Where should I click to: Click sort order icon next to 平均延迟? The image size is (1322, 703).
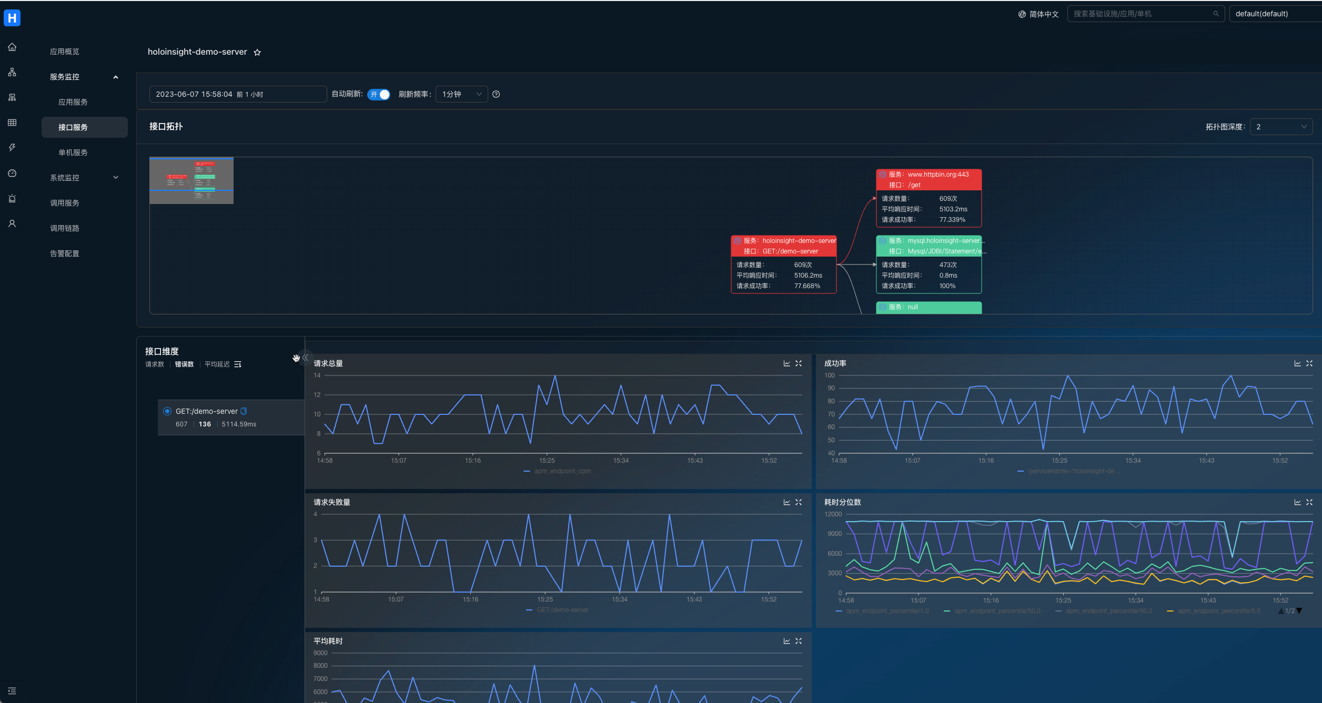[x=238, y=364]
